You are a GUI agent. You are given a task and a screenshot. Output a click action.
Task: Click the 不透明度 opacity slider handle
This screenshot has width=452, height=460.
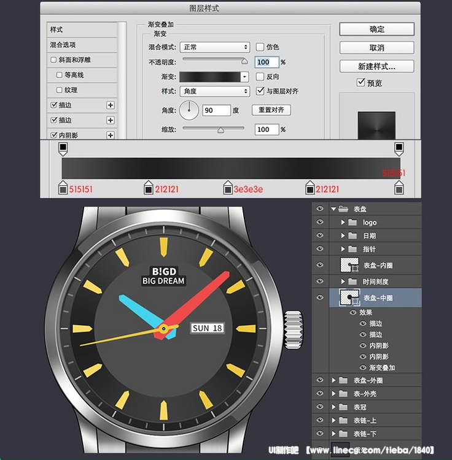[244, 61]
